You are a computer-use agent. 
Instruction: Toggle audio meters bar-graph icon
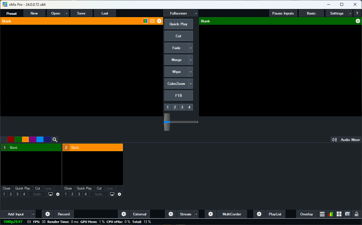coord(331,214)
